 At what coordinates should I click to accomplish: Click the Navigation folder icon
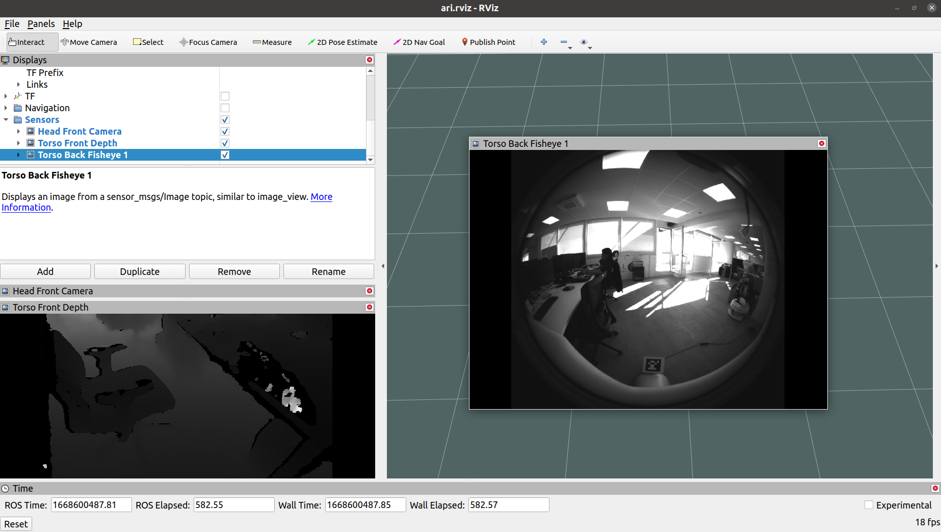point(18,108)
